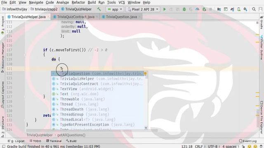Switch to TriviaQuizHelper.java tab
Image resolution: width=264 pixels, height=148 pixels.
pyautogui.click(x=28, y=17)
